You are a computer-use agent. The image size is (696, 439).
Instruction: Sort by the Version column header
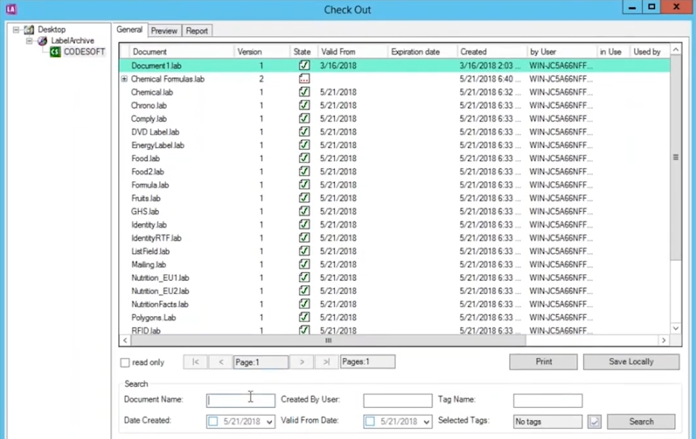click(262, 52)
